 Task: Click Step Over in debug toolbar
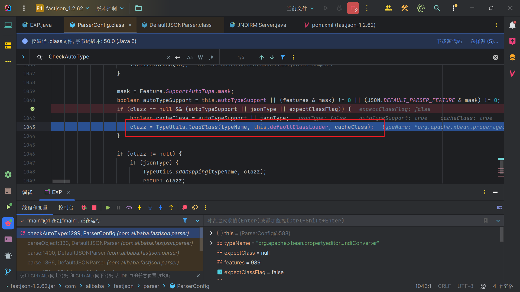pos(129,208)
